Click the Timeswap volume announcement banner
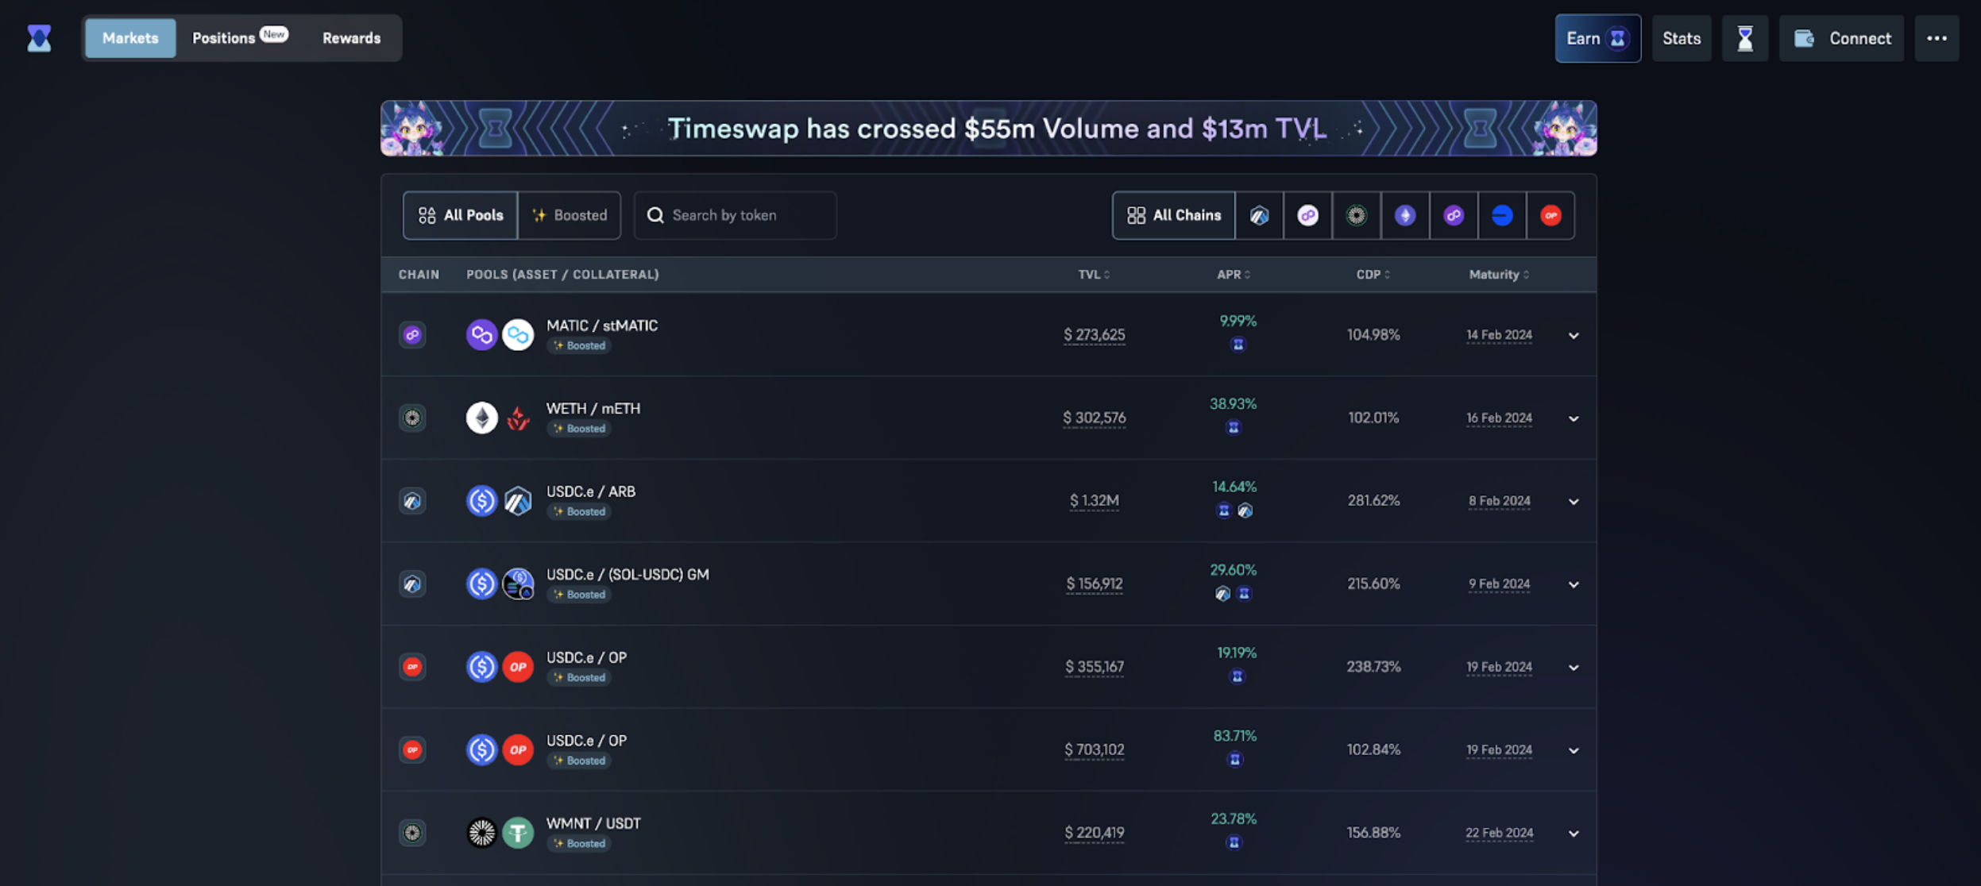Viewport: 1981px width, 886px height. 988,128
